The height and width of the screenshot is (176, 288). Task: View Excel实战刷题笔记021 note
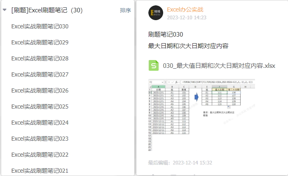click(x=40, y=171)
